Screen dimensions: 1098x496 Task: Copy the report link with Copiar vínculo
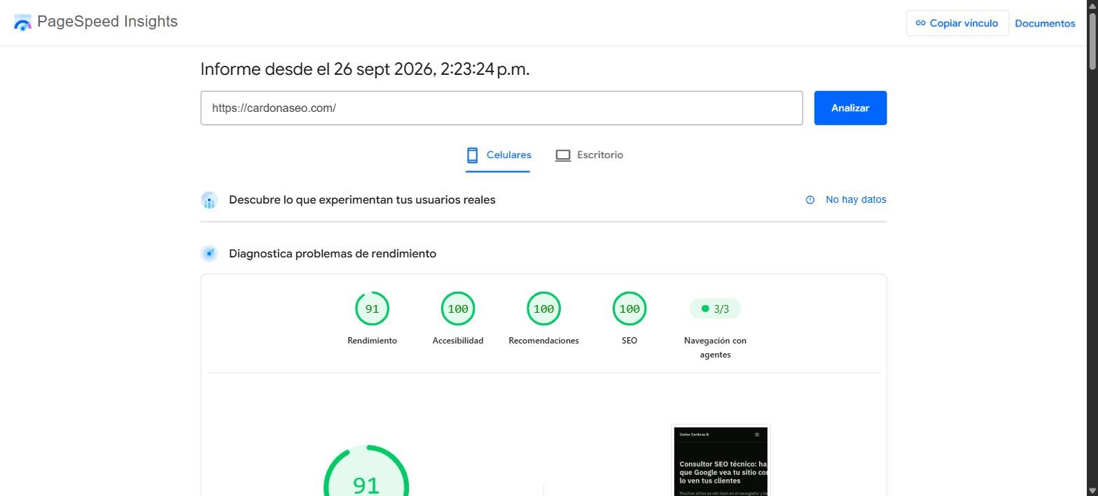[957, 23]
